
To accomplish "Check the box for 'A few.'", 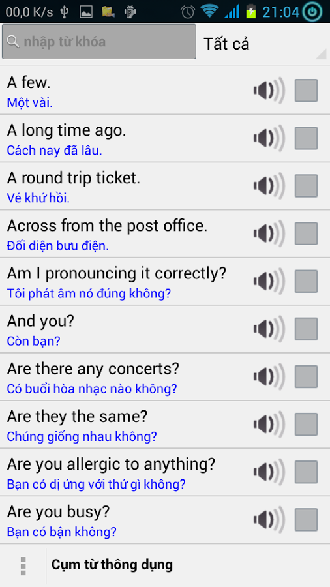I will tap(306, 91).
